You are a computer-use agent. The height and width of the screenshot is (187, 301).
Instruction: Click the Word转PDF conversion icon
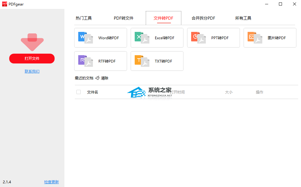pyautogui.click(x=85, y=38)
